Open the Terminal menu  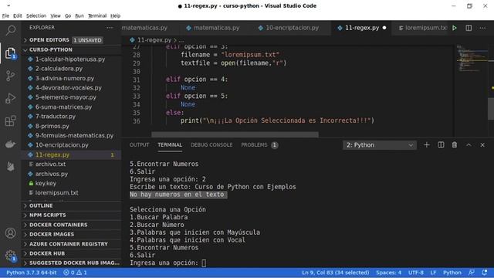coord(97,15)
